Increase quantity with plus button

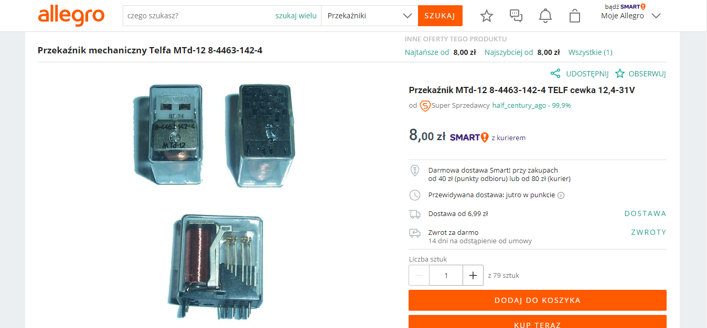(473, 275)
